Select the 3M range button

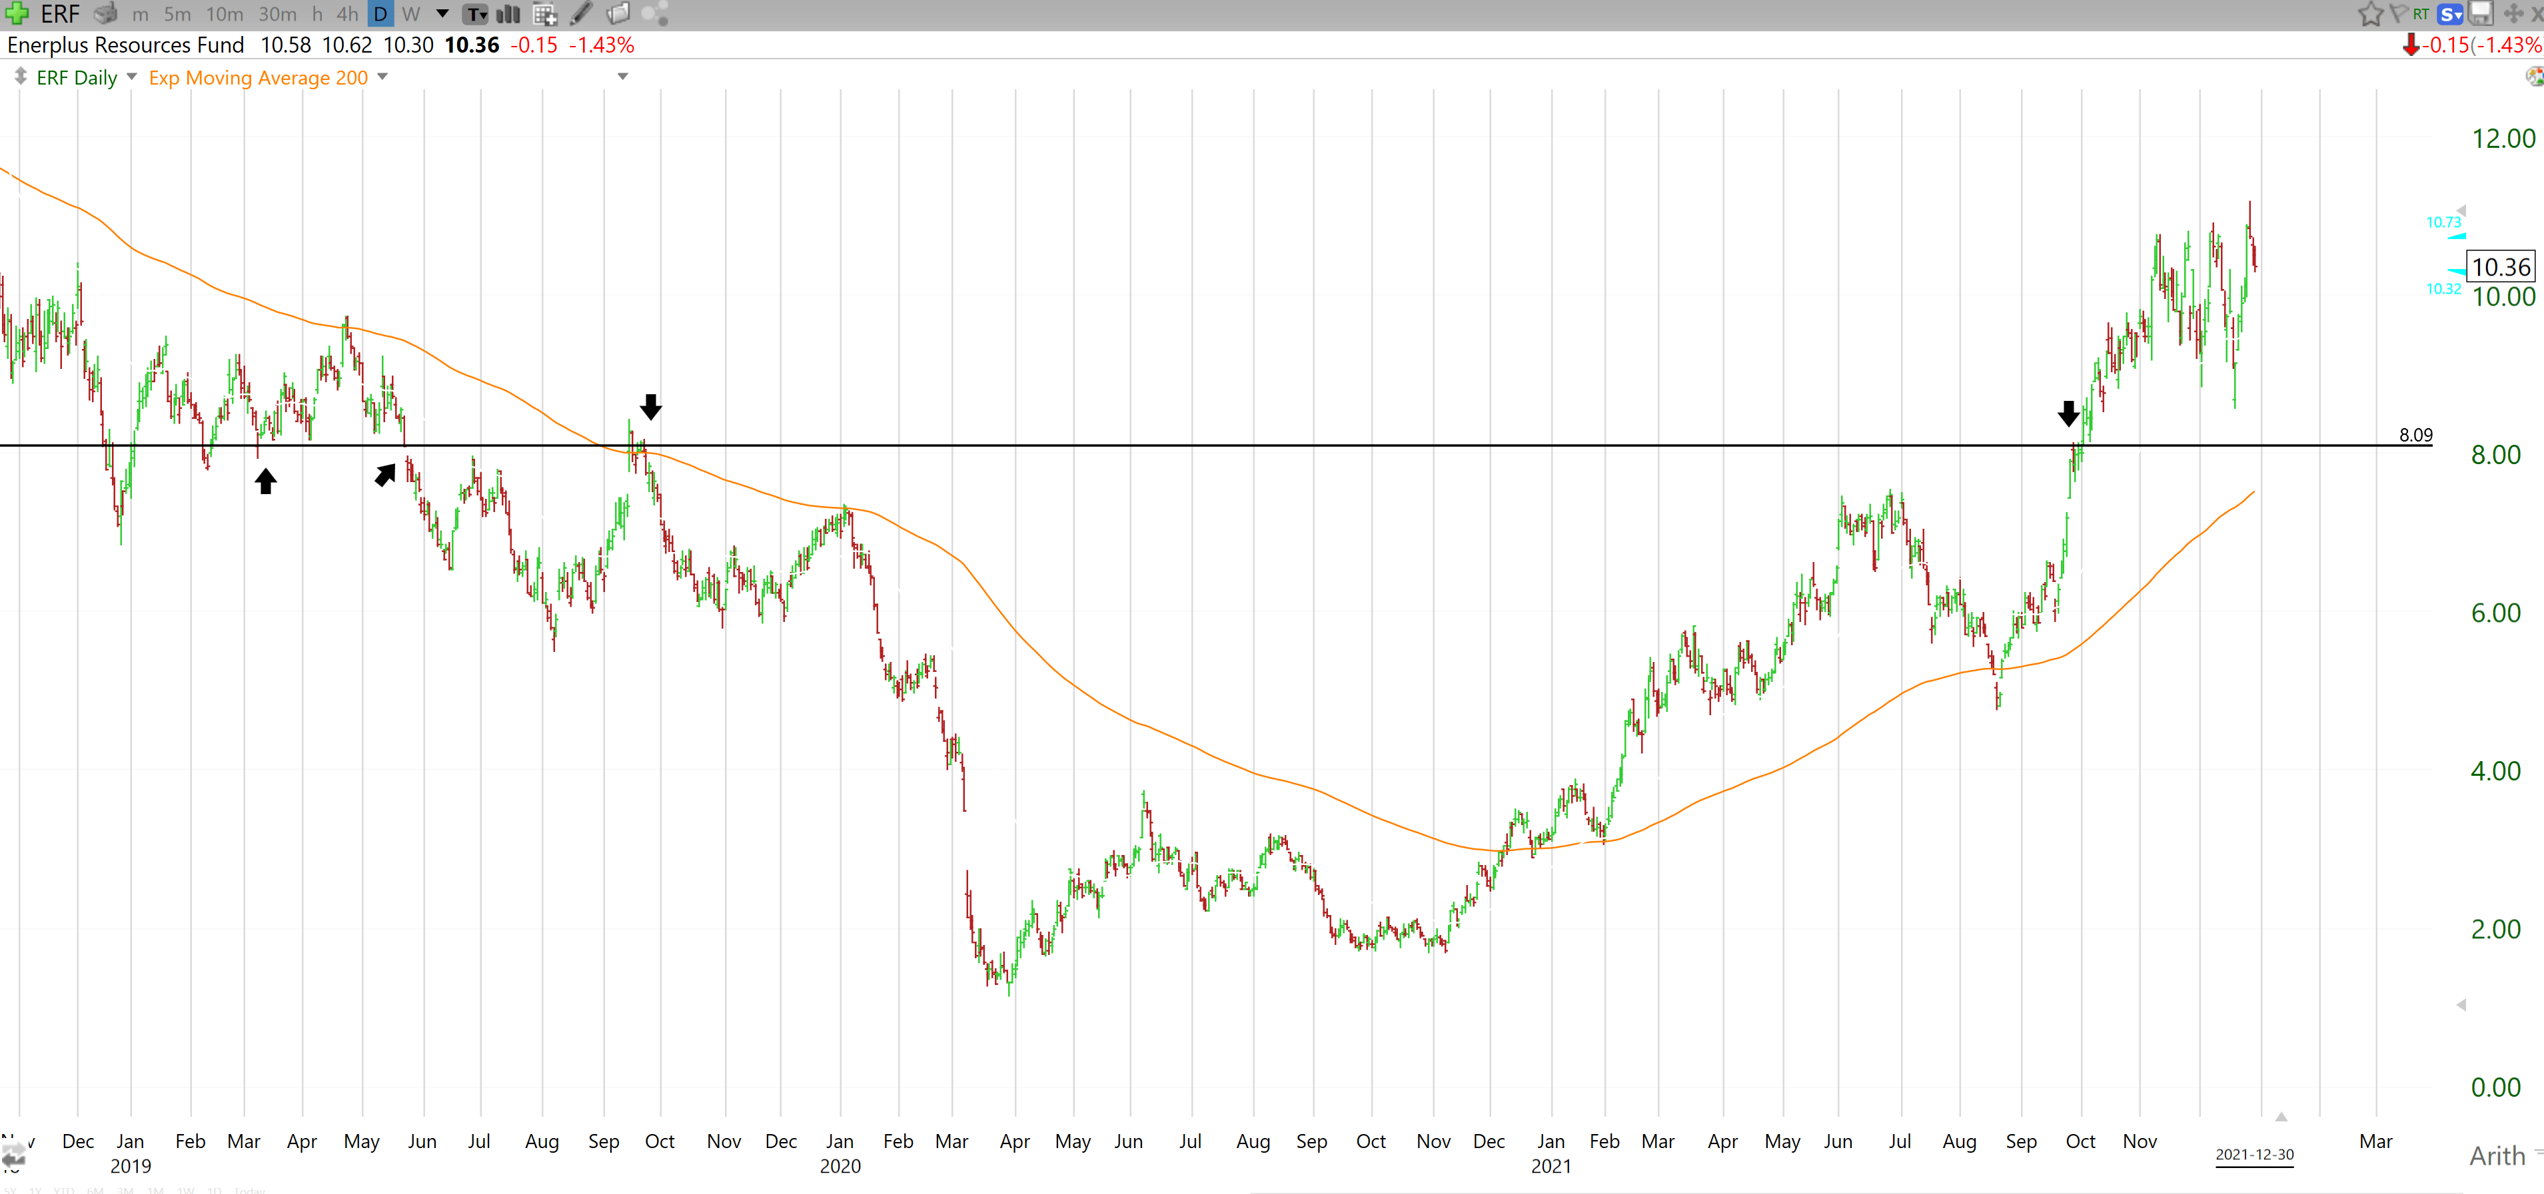[x=127, y=1190]
